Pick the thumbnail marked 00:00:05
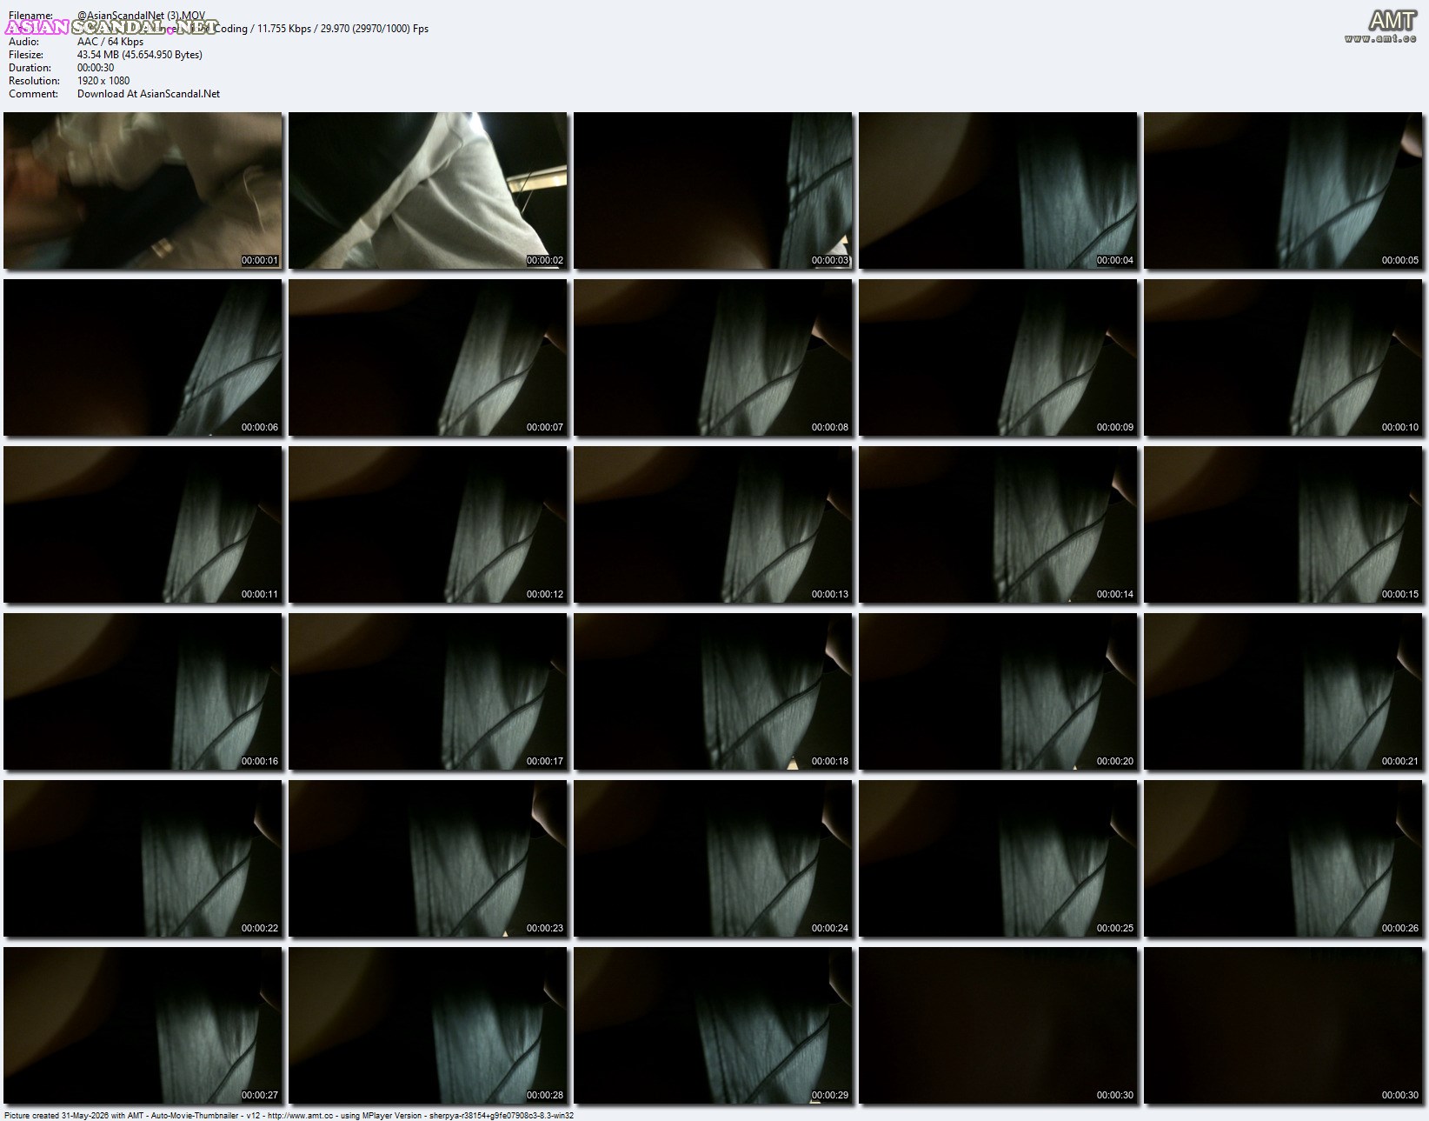 pos(1283,190)
